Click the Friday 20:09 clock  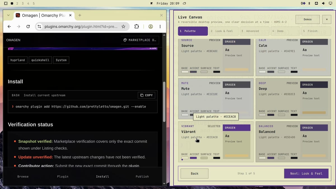coord(168,3)
